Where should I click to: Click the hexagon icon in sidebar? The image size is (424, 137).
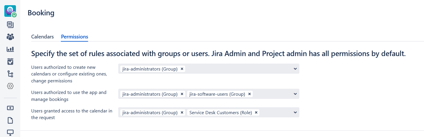[x=10, y=86]
